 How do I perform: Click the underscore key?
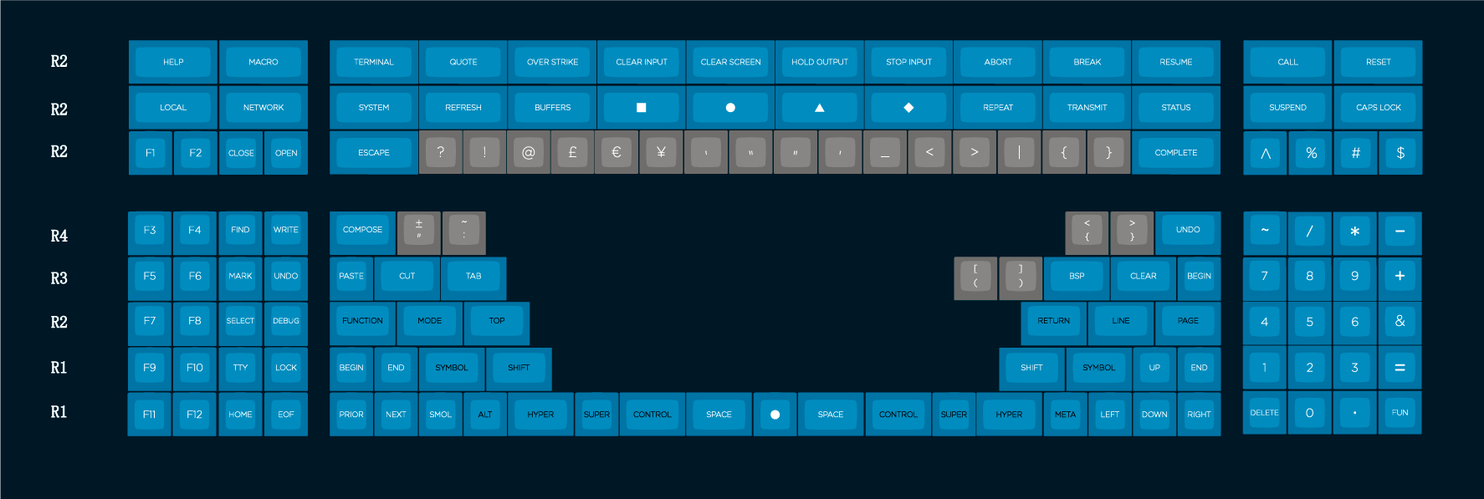pyautogui.click(x=885, y=153)
